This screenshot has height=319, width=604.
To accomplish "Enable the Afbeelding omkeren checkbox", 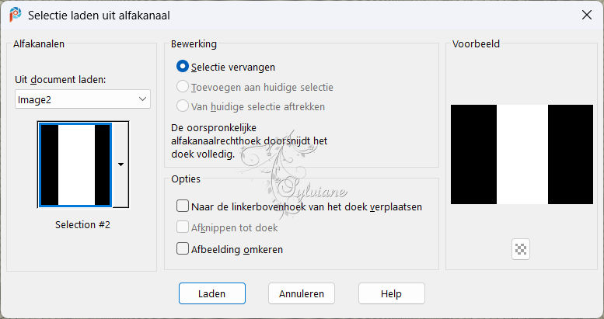I will 183,248.
